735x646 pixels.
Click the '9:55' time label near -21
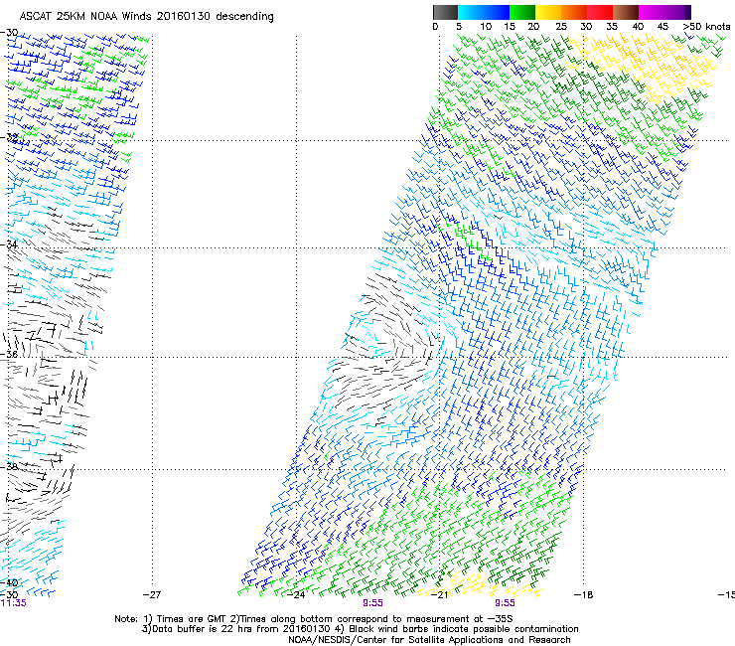pos(506,603)
